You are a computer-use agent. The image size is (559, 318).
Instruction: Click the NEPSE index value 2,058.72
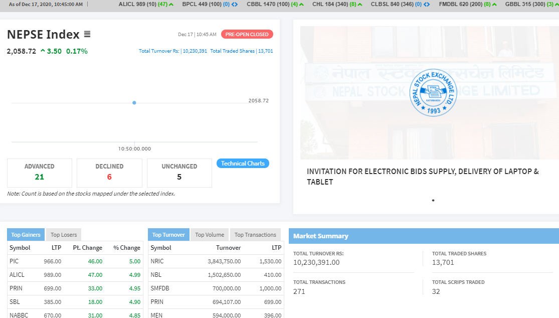pyautogui.click(x=22, y=51)
